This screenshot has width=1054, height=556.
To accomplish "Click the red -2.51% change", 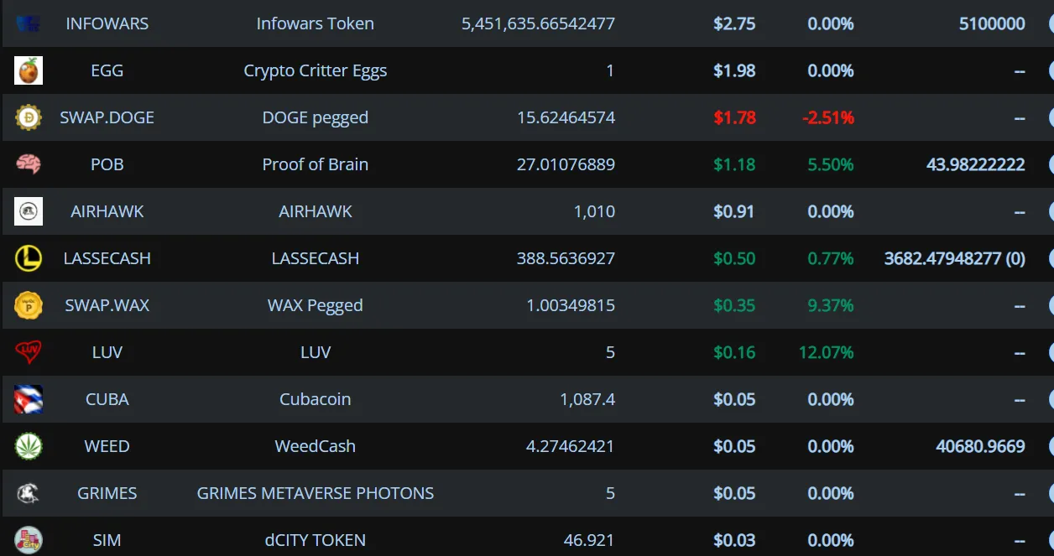I will (827, 117).
